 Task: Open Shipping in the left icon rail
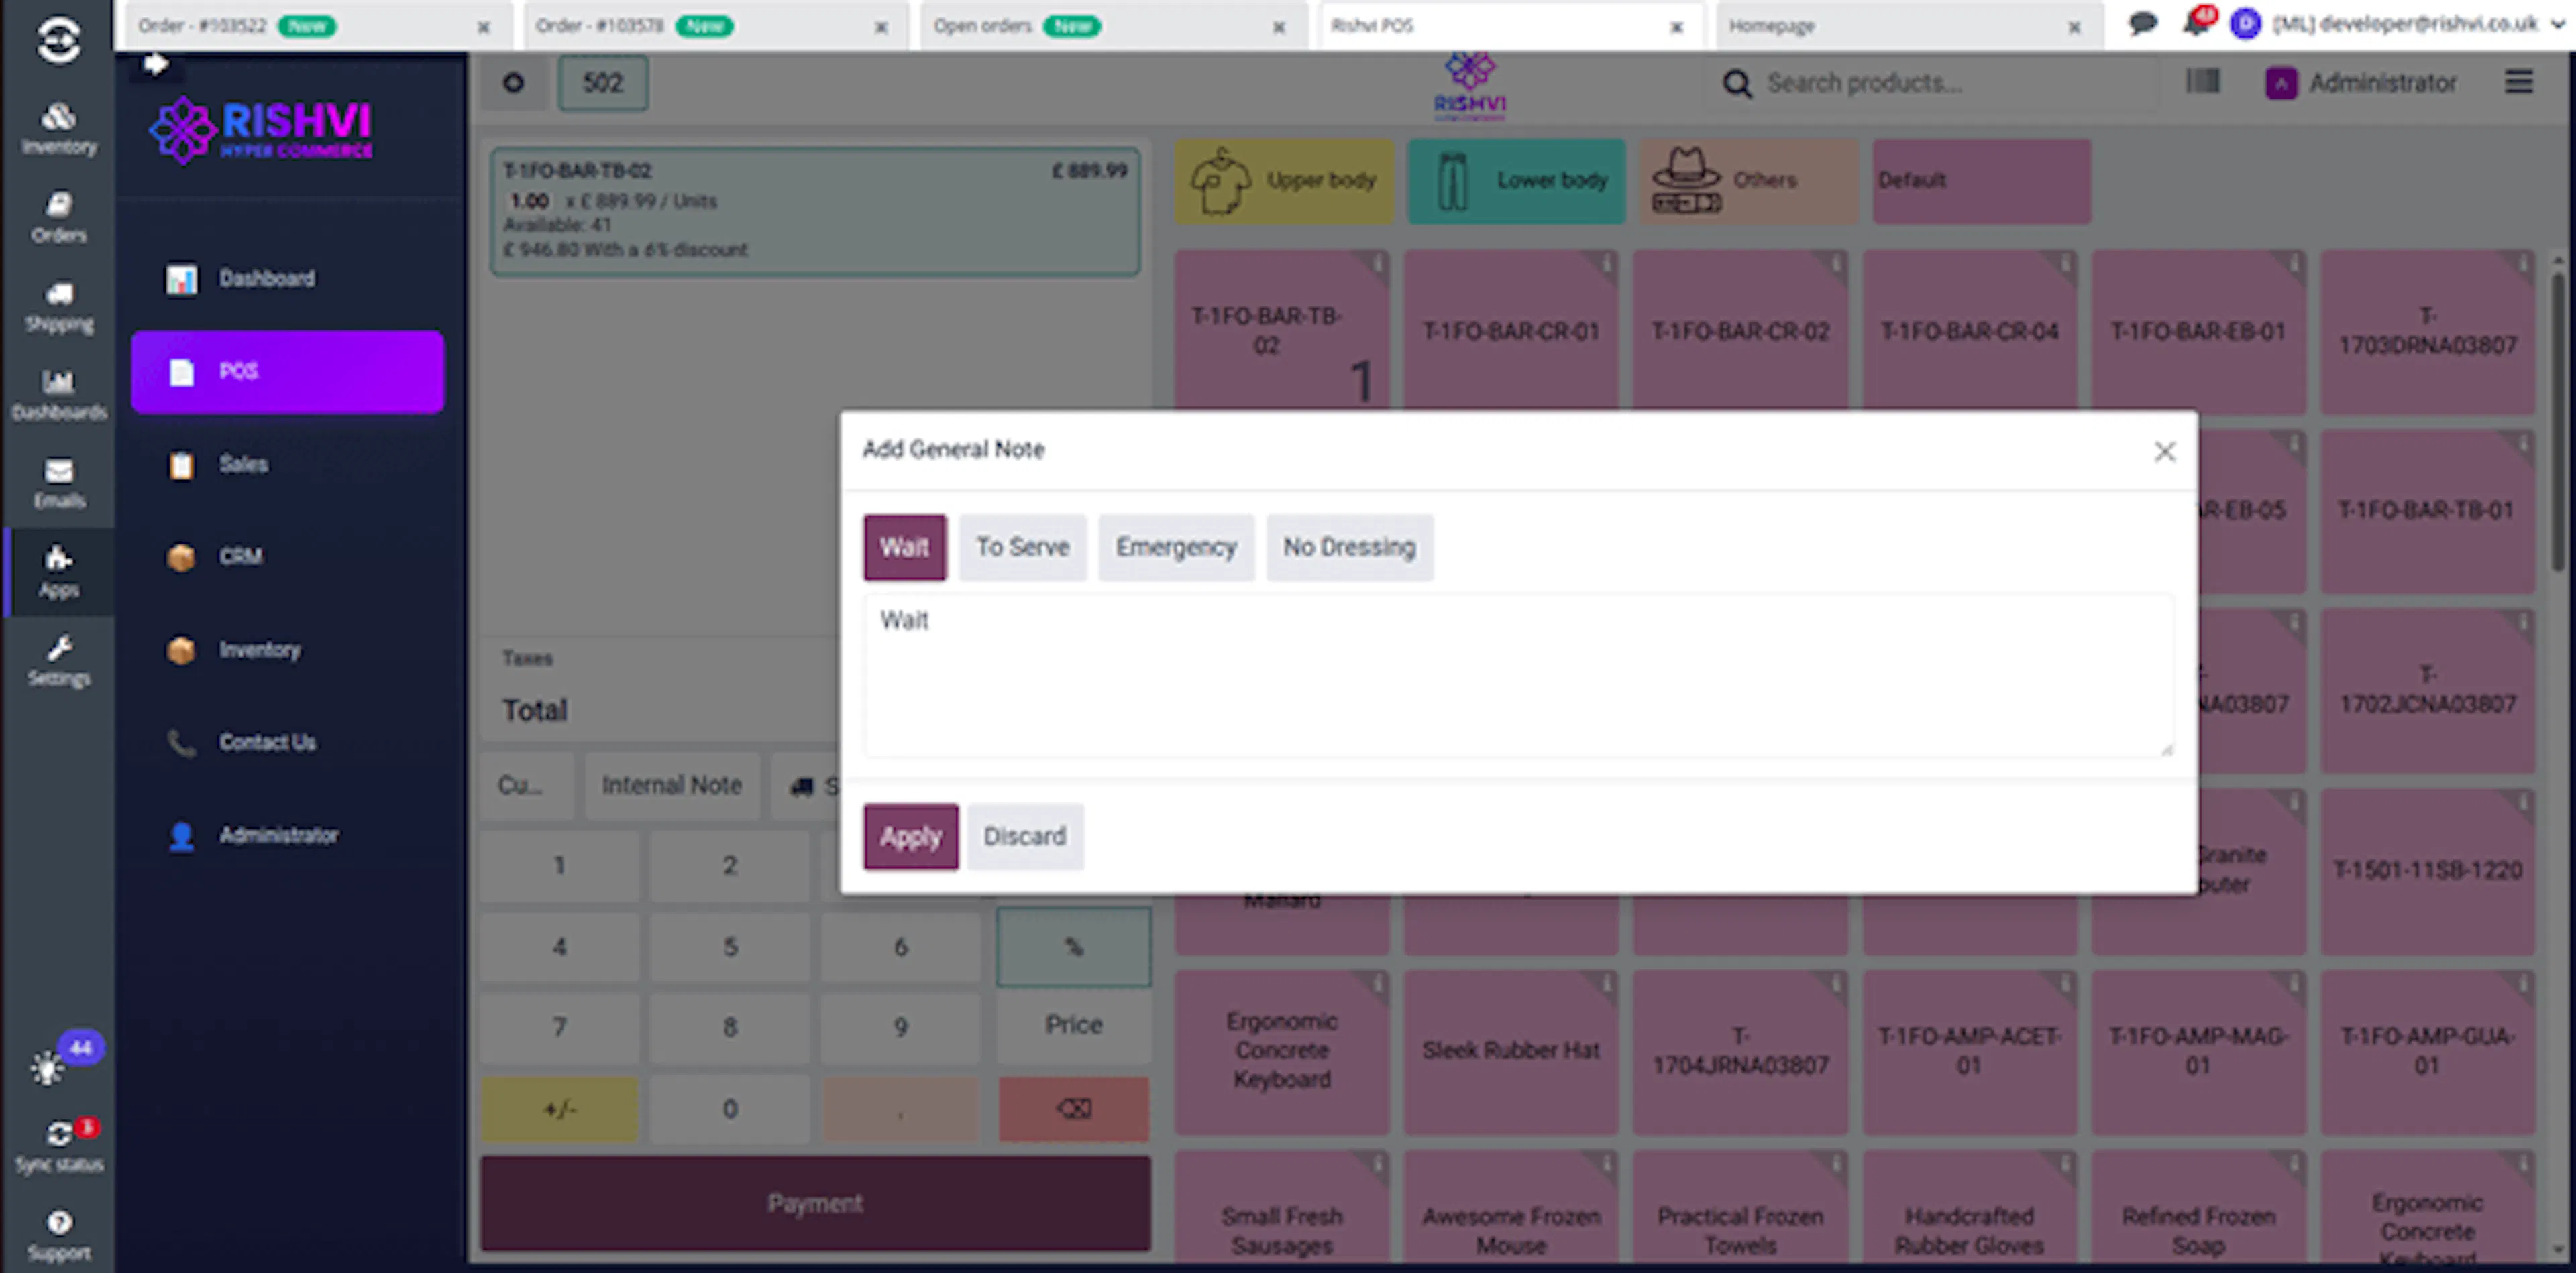59,306
